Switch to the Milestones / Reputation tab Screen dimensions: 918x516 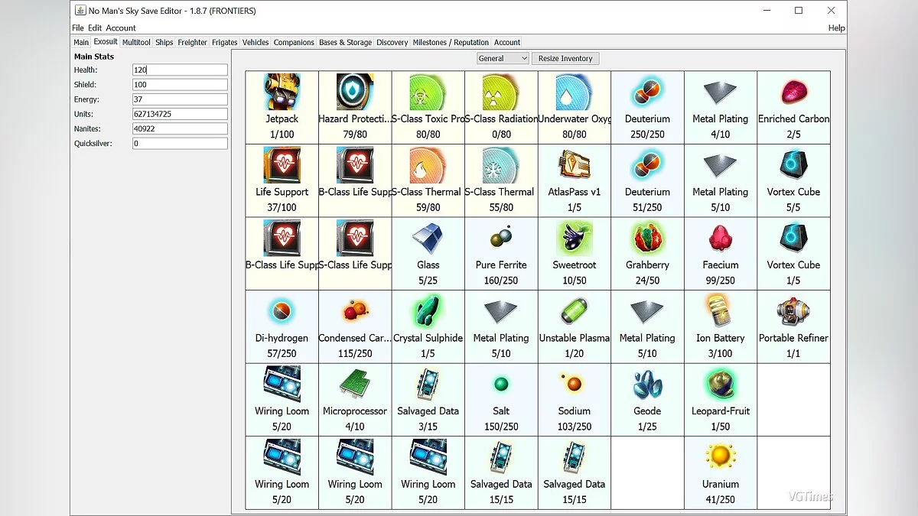pyautogui.click(x=451, y=43)
